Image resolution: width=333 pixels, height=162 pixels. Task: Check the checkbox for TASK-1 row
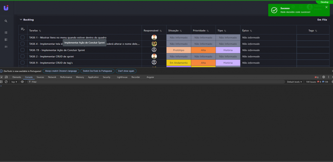tap(22, 37)
